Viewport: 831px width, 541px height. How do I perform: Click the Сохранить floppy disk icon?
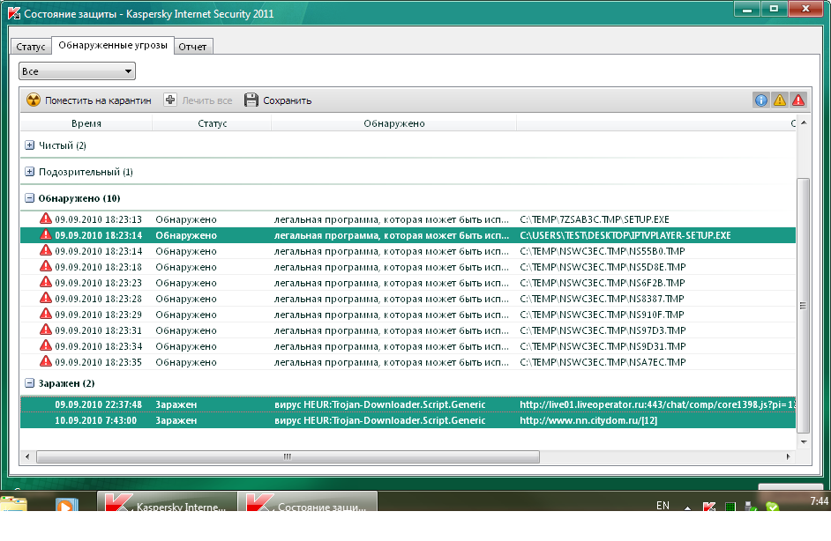pyautogui.click(x=251, y=100)
